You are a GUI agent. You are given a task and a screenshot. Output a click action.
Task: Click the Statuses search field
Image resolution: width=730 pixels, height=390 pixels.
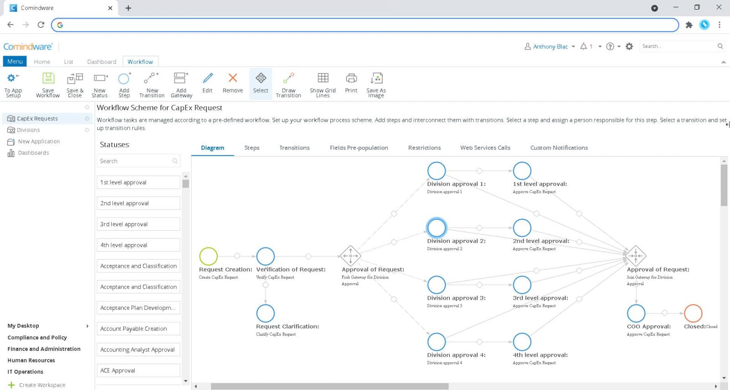pos(138,161)
